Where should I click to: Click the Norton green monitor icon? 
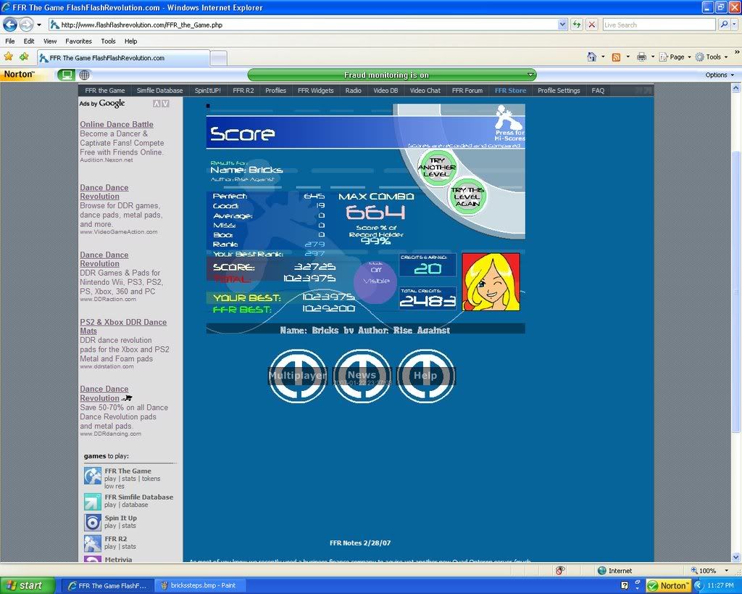[x=67, y=75]
